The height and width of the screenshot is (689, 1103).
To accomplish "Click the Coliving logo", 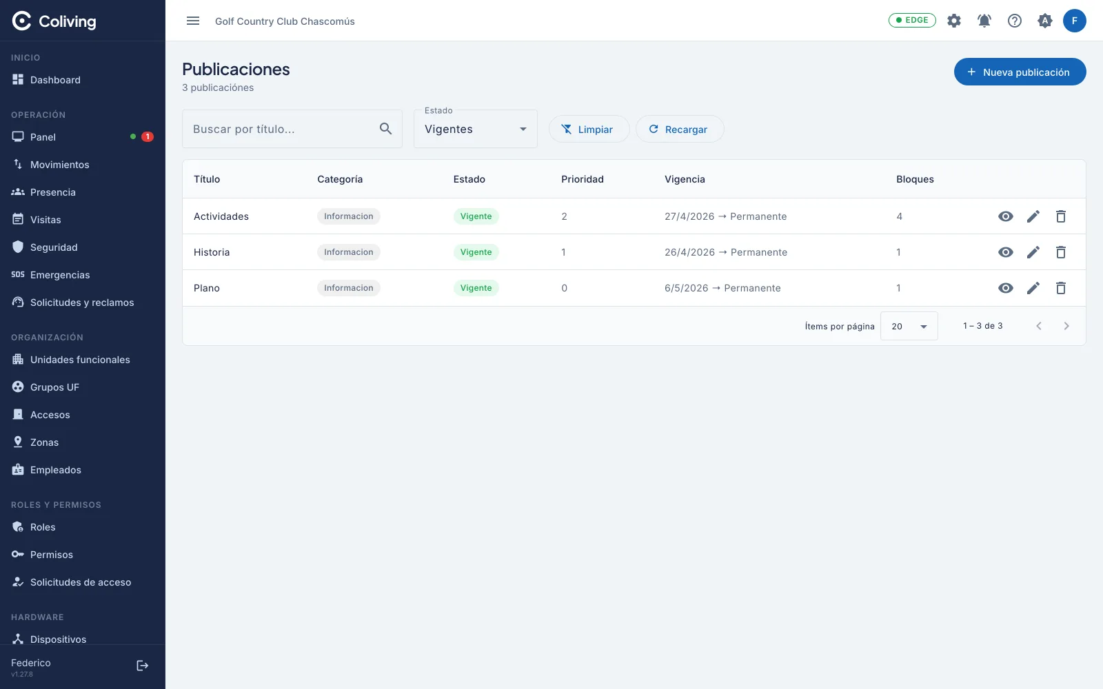I will coord(54,21).
